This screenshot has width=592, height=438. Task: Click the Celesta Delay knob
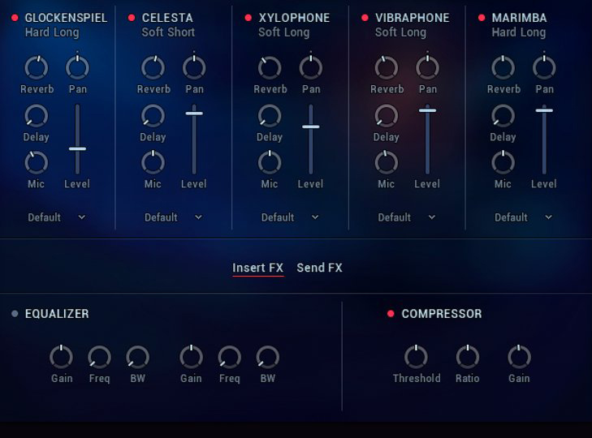[x=153, y=116]
